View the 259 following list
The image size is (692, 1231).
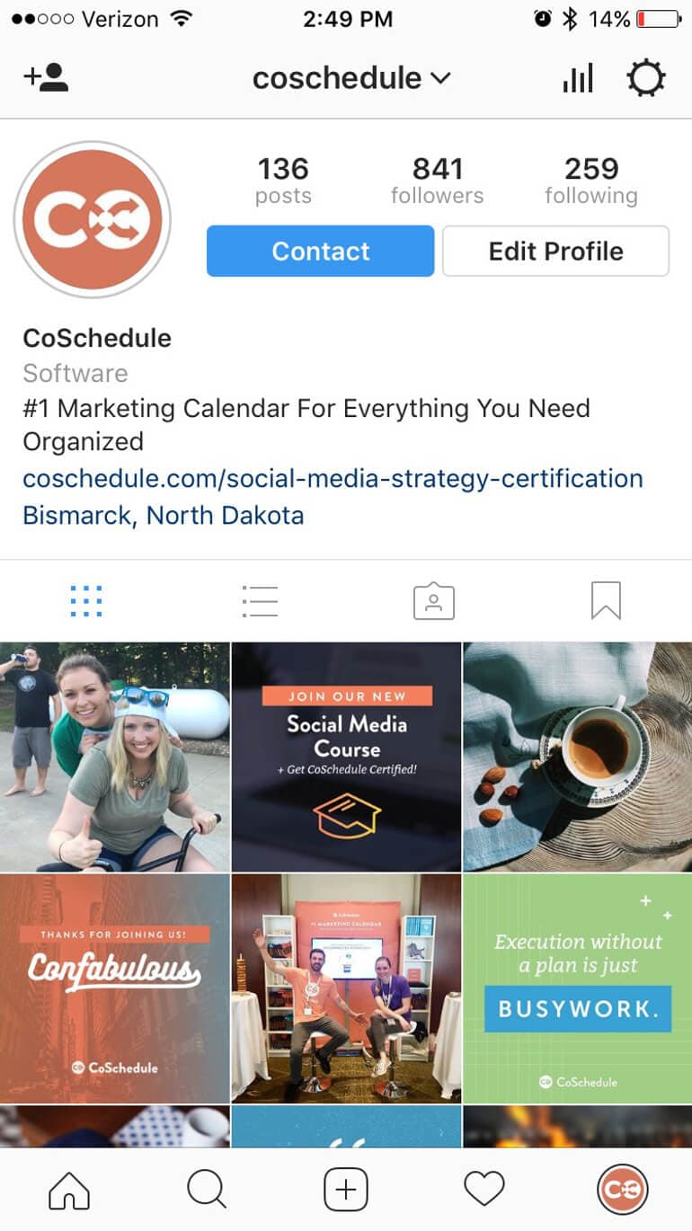tap(591, 181)
